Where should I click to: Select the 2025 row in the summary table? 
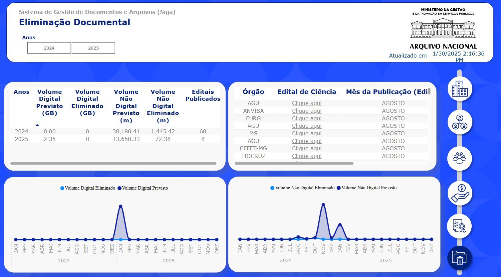[22, 139]
